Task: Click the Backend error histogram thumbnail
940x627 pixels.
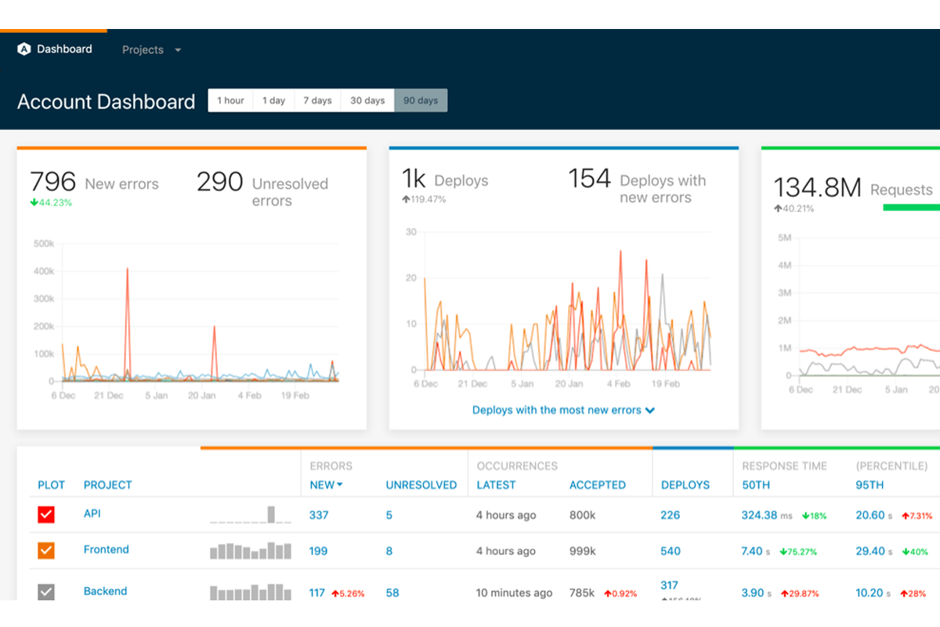Action: (x=250, y=592)
